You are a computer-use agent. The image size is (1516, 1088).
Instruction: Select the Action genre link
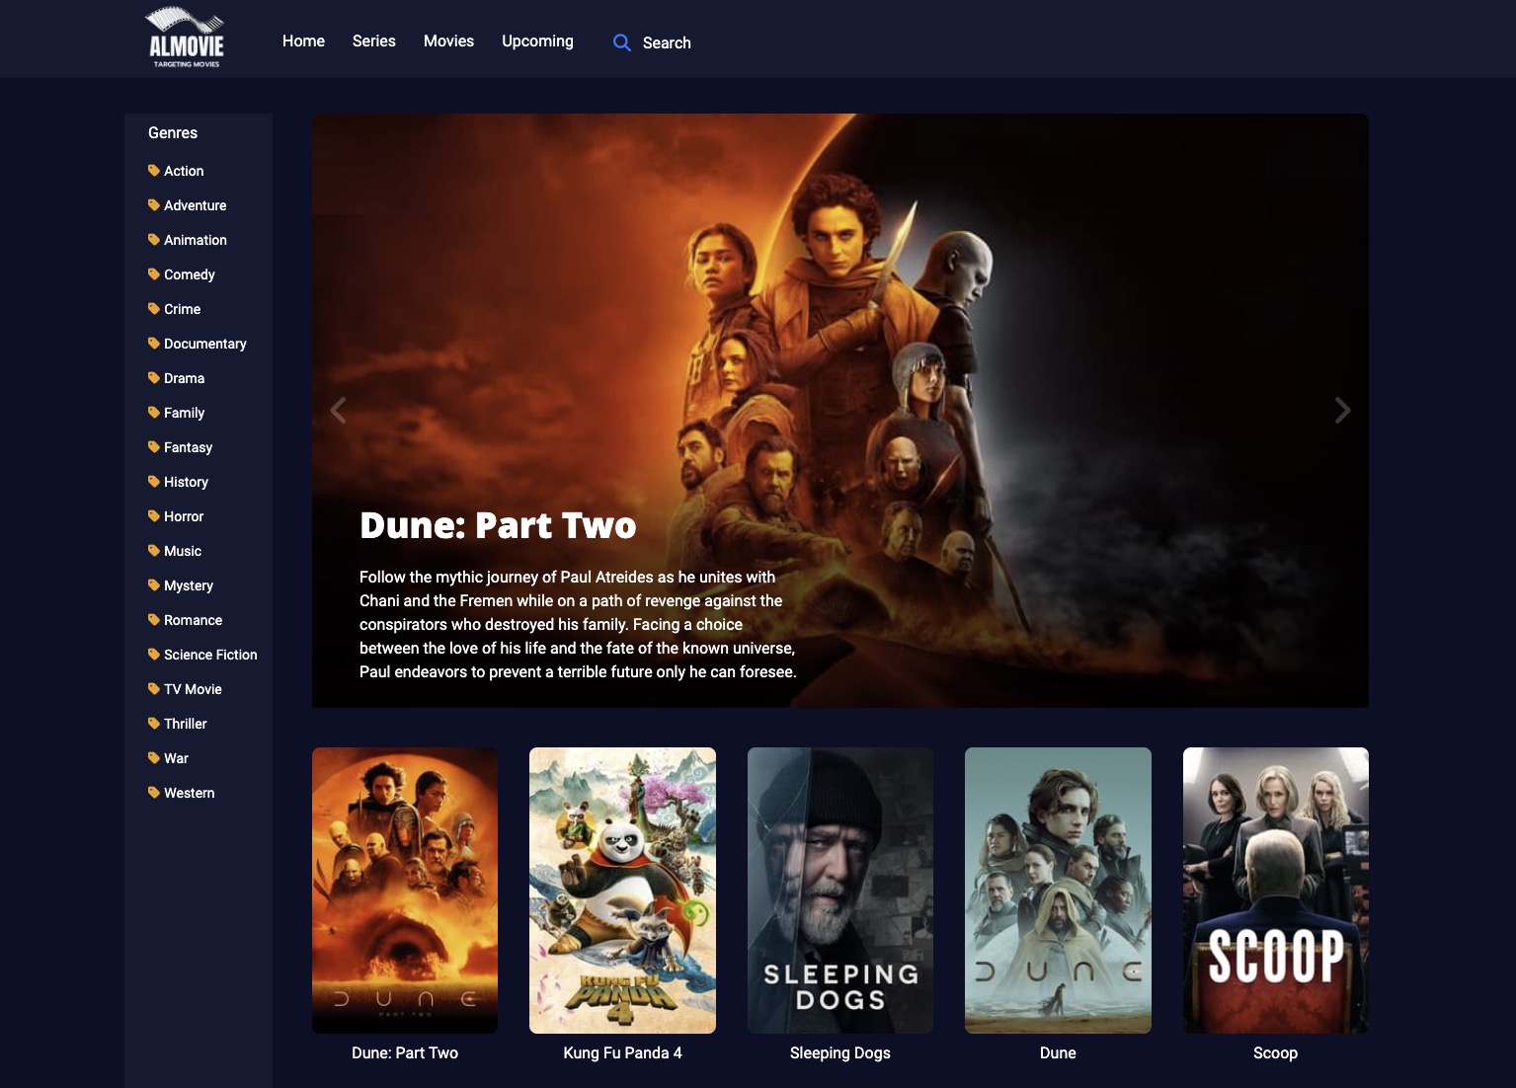(184, 171)
